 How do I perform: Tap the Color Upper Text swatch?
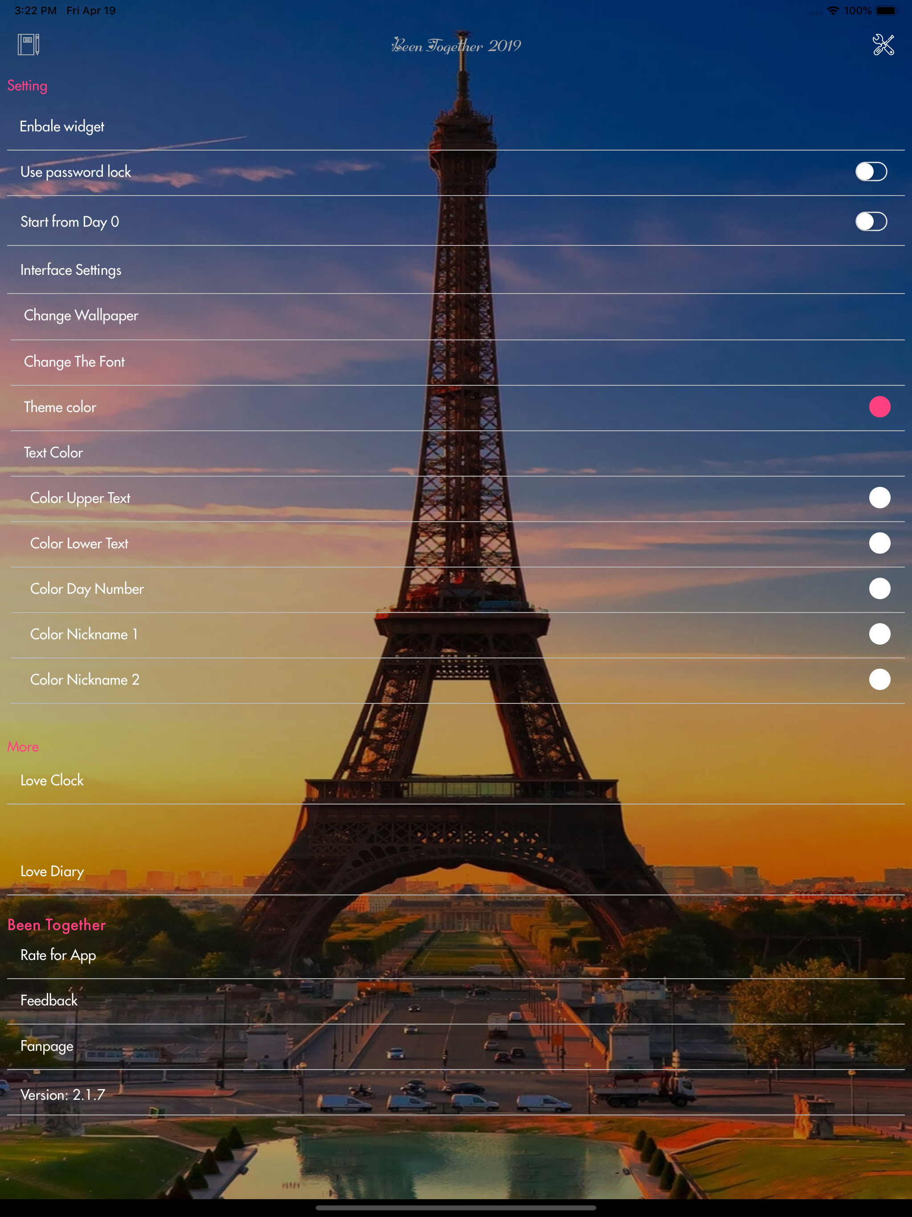879,498
